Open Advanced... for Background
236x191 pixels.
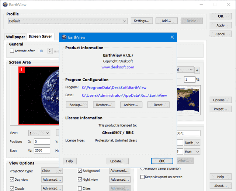119,170
